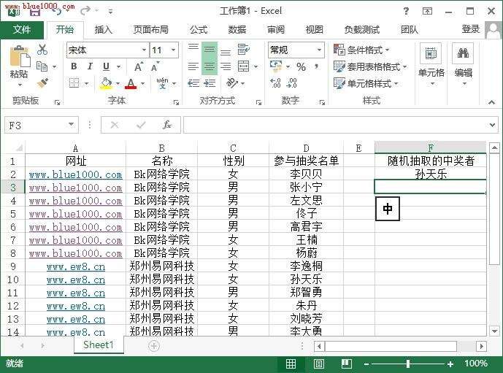This screenshot has height=373, width=503.
Task: Click the formula bar input field
Action: pyautogui.click(x=335, y=125)
